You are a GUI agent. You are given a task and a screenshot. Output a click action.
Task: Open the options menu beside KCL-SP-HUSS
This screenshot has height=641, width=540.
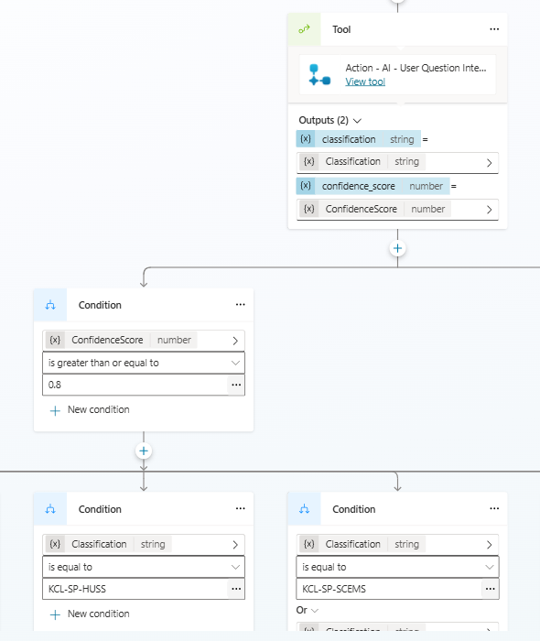tap(236, 589)
